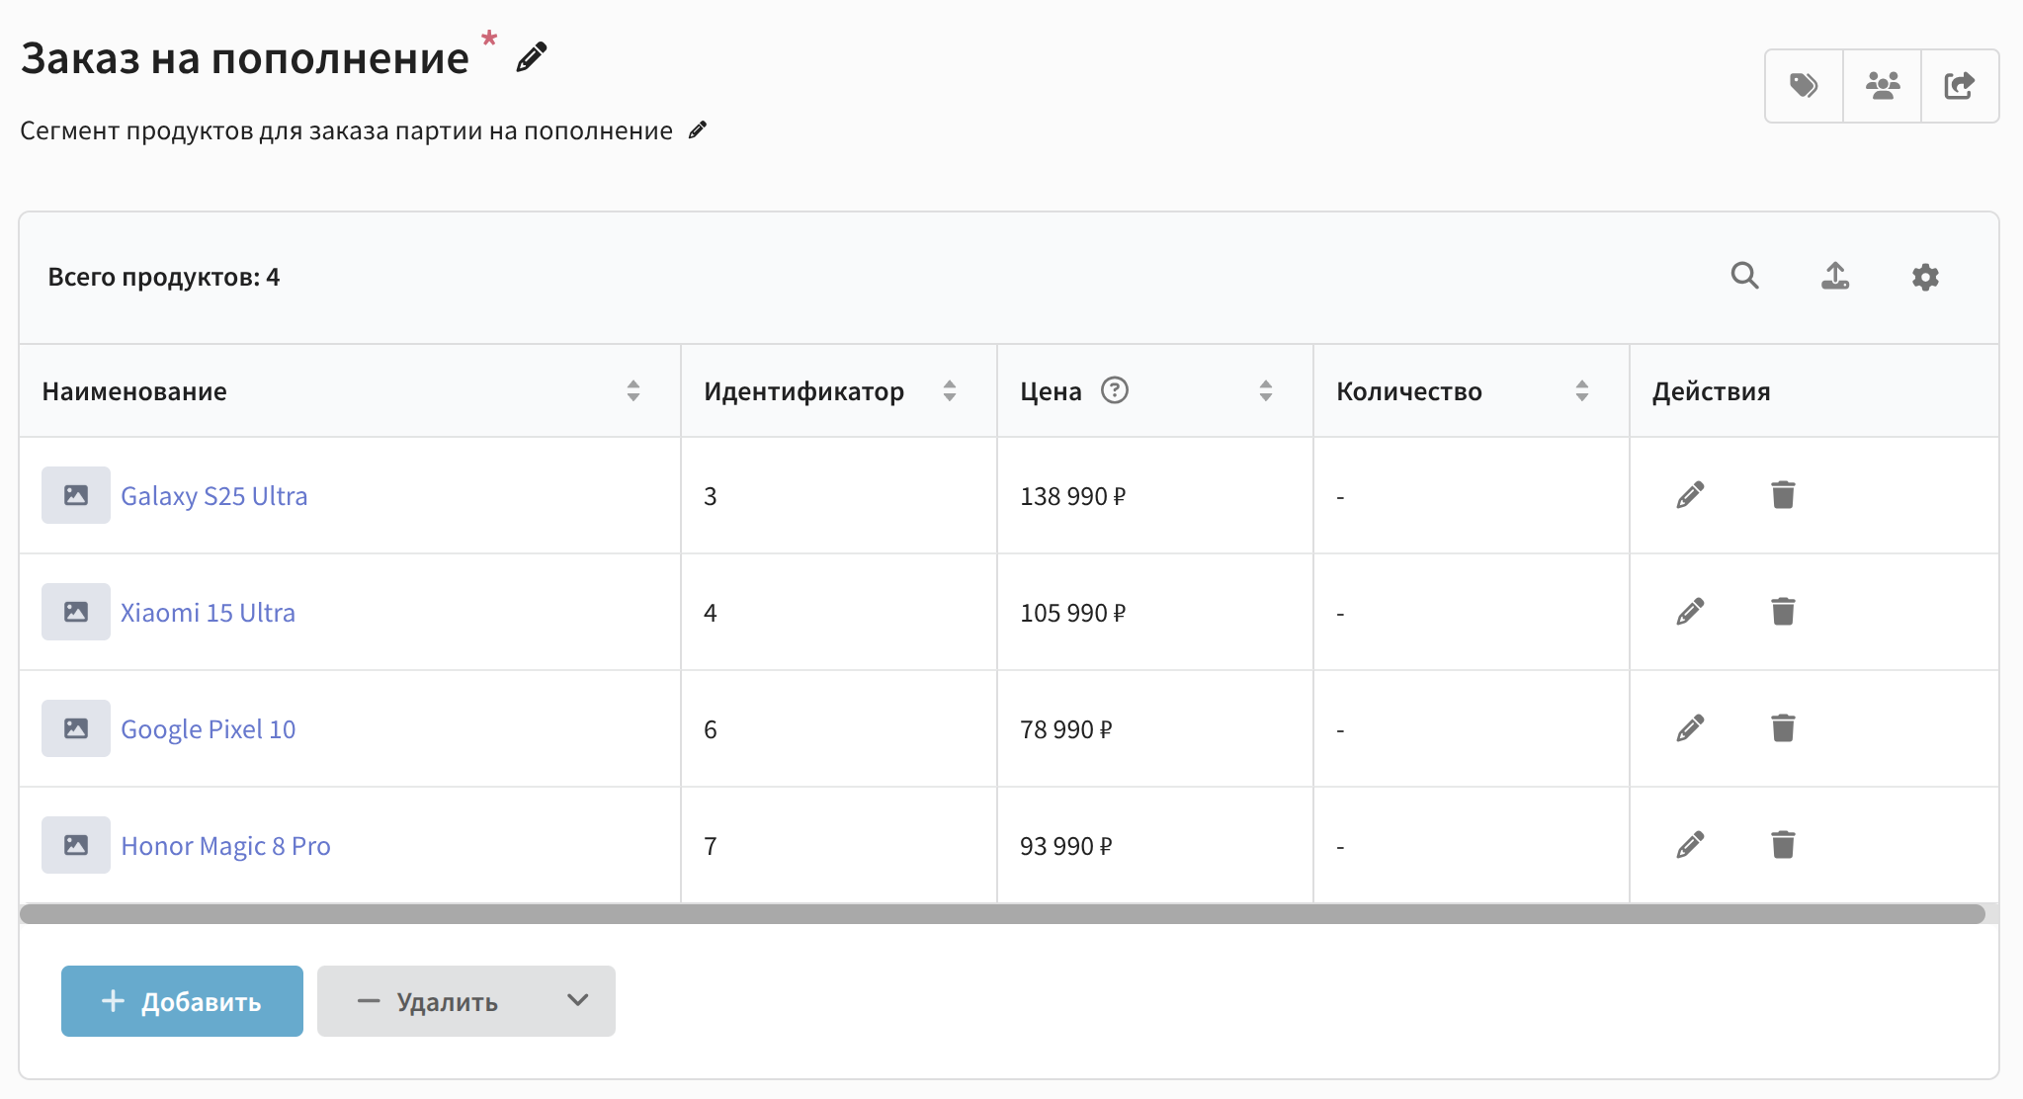Delete the Xiaomi 15 Ultra row
Image resolution: width=2023 pixels, height=1099 pixels.
point(1783,612)
